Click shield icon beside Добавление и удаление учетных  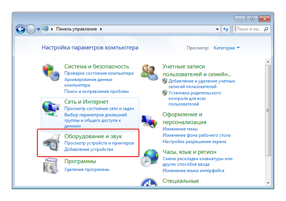pos(165,81)
